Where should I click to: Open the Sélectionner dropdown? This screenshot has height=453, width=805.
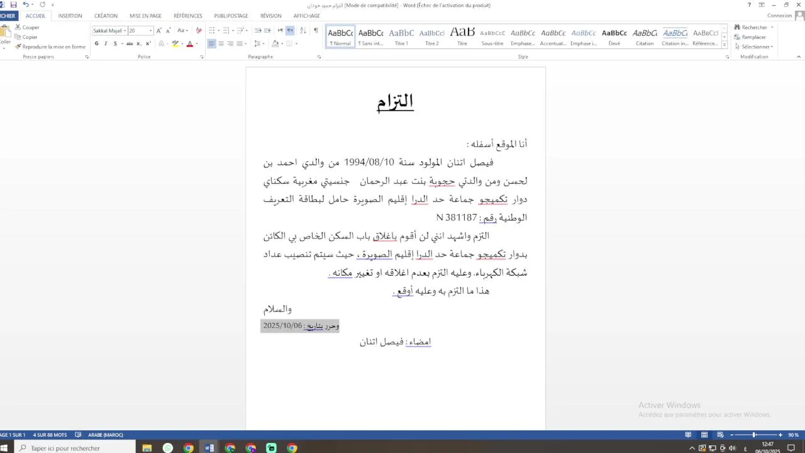pyautogui.click(x=753, y=47)
